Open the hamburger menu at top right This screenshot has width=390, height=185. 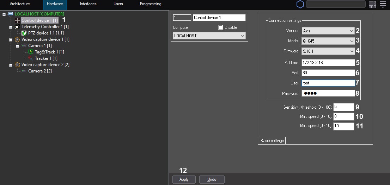[x=383, y=4]
